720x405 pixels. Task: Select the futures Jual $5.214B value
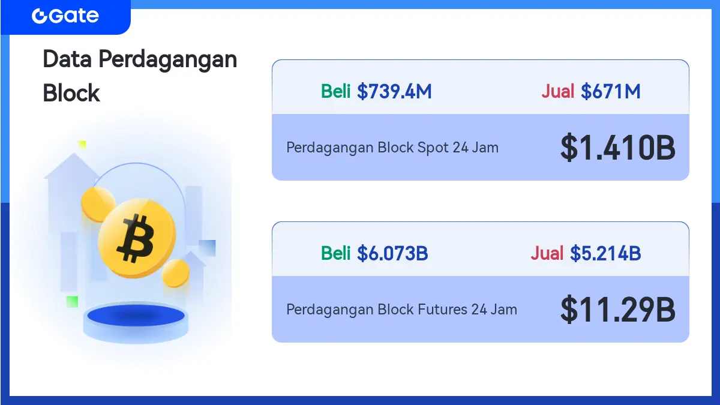point(586,253)
